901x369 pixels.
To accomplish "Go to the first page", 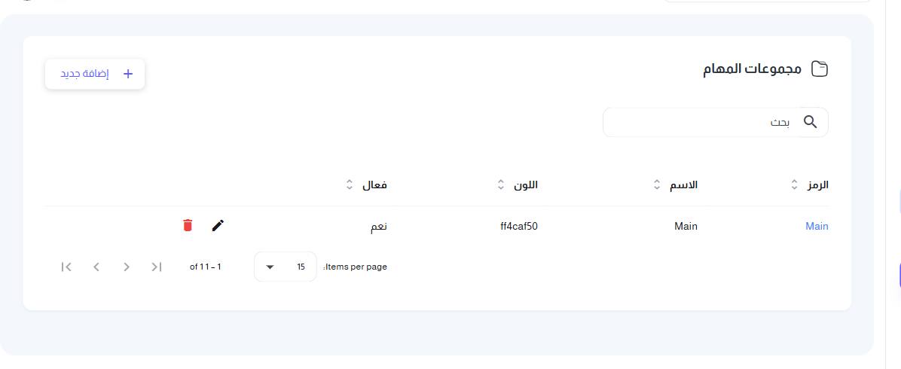I will click(x=66, y=267).
